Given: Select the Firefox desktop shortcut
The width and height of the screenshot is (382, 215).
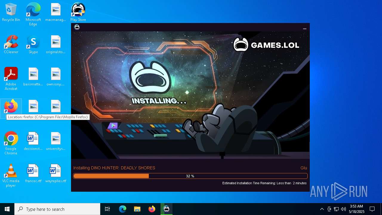Looking at the screenshot, I should (11, 107).
